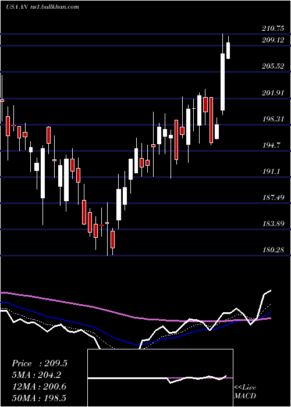Click the 209.12 price level label
291x407 pixels.
point(273,40)
